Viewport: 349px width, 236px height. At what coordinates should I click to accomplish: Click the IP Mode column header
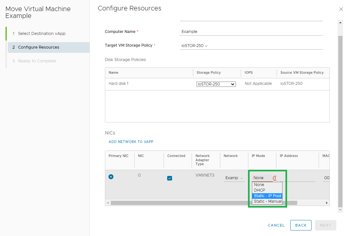(x=258, y=156)
